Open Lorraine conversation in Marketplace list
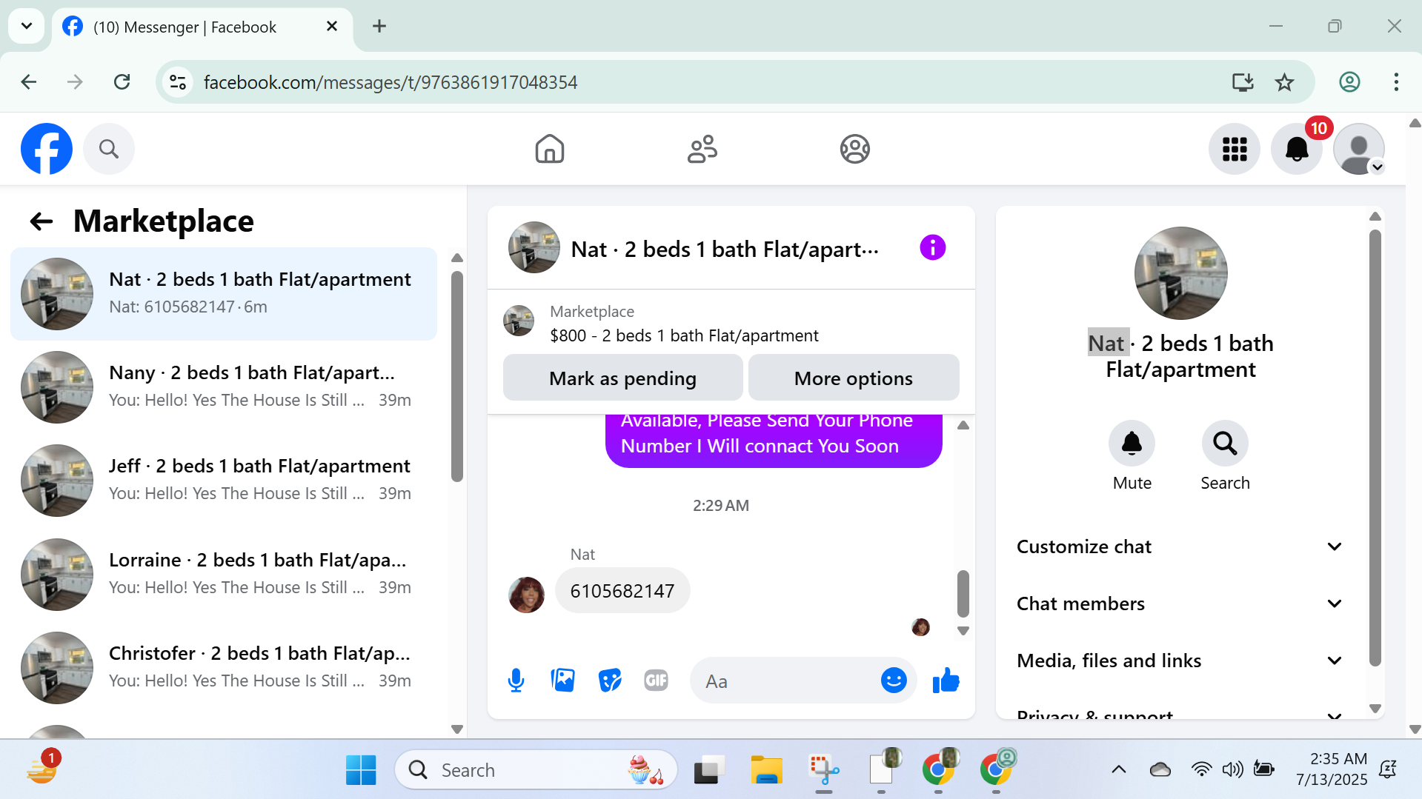Screen dimensions: 1422x799 click(x=224, y=574)
